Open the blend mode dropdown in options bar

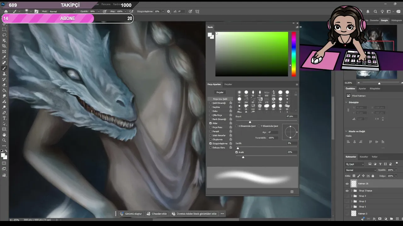(x=62, y=12)
